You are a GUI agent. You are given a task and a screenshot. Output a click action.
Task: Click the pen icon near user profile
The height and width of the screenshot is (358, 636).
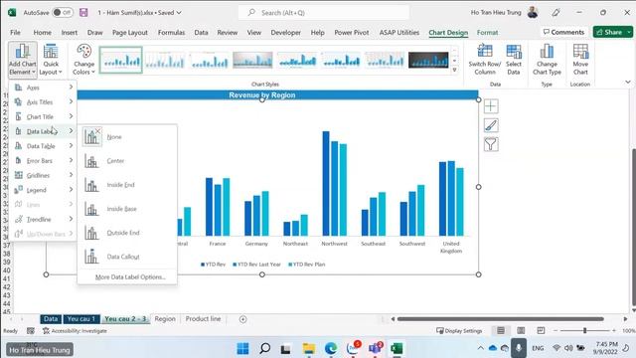(x=556, y=13)
